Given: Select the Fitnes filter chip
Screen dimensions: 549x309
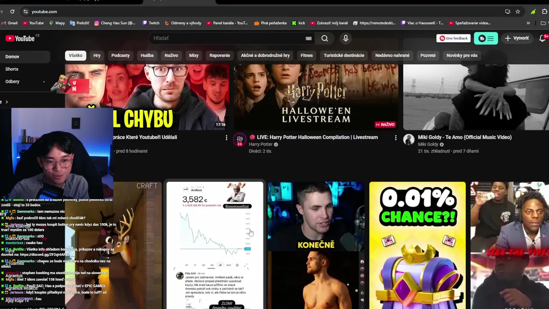Looking at the screenshot, I should 307,55.
